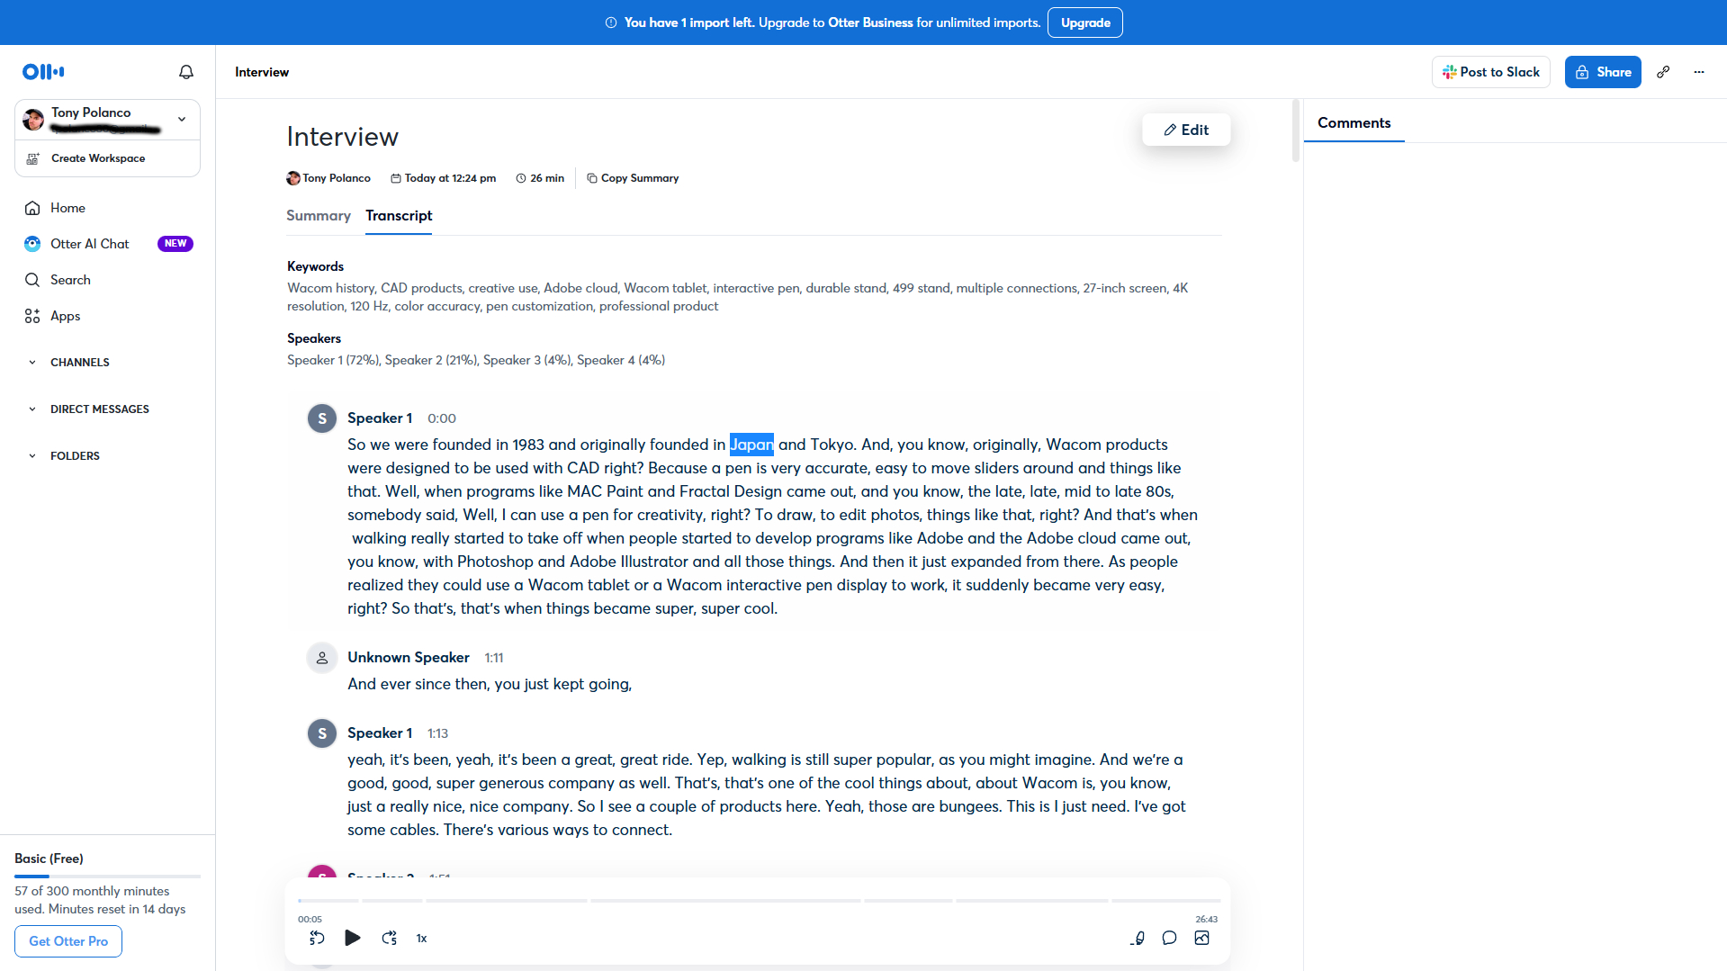Click the Edit button
Screen dimensions: 1727x971
tap(1185, 130)
